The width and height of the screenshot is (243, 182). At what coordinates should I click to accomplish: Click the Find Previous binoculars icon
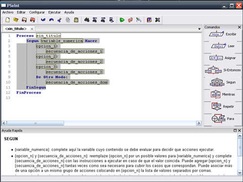pos(95,20)
